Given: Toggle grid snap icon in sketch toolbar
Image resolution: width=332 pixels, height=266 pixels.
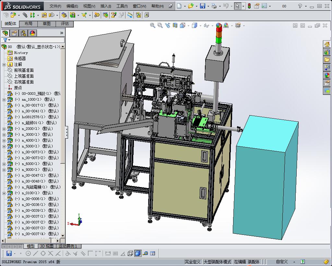Looking at the screenshot, I should point(115,253).
